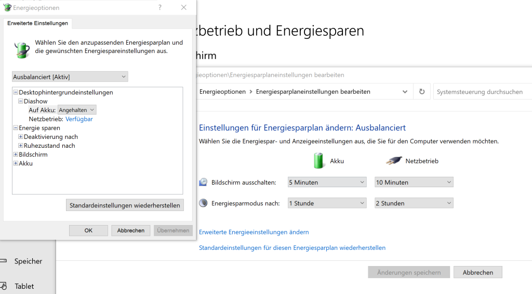Click the Netzbetrieb column heading text
532x294 pixels.
[x=422, y=161]
